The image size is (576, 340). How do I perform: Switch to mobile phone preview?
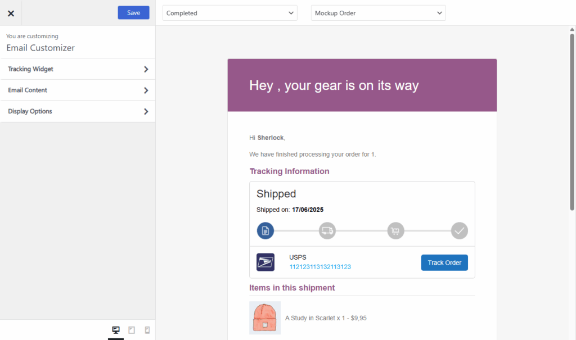point(147,330)
